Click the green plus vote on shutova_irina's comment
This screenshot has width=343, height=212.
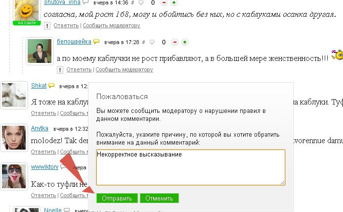(174, 2)
